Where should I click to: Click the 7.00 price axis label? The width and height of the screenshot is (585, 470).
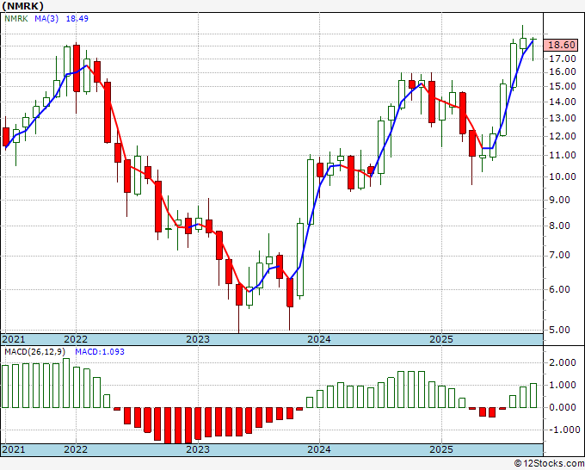click(560, 256)
